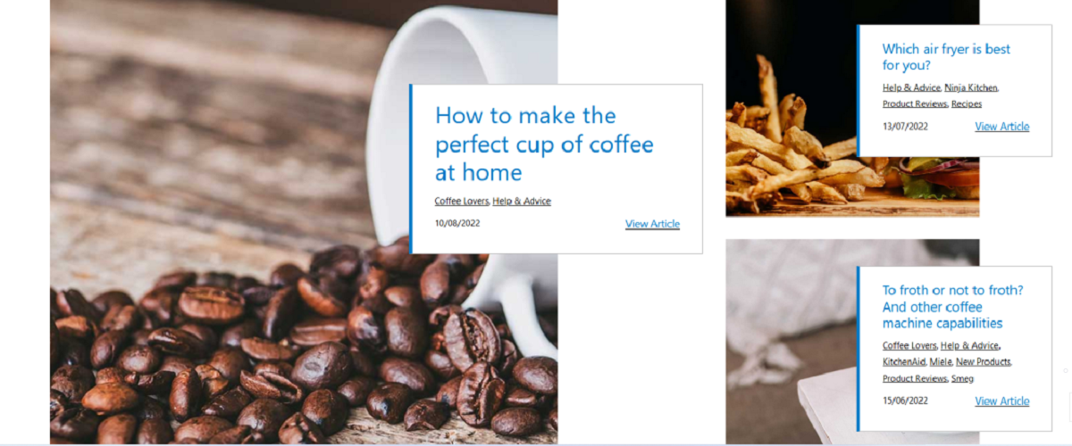Click View Article on the froth article card
The width and height of the screenshot is (1072, 446).
[x=1001, y=401]
